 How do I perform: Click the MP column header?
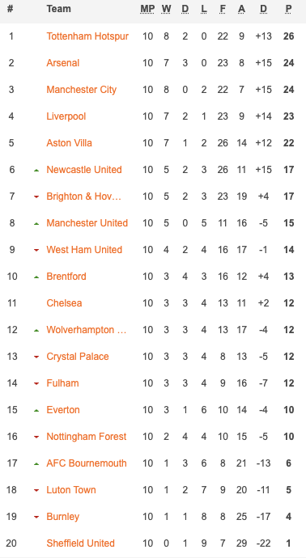(147, 9)
